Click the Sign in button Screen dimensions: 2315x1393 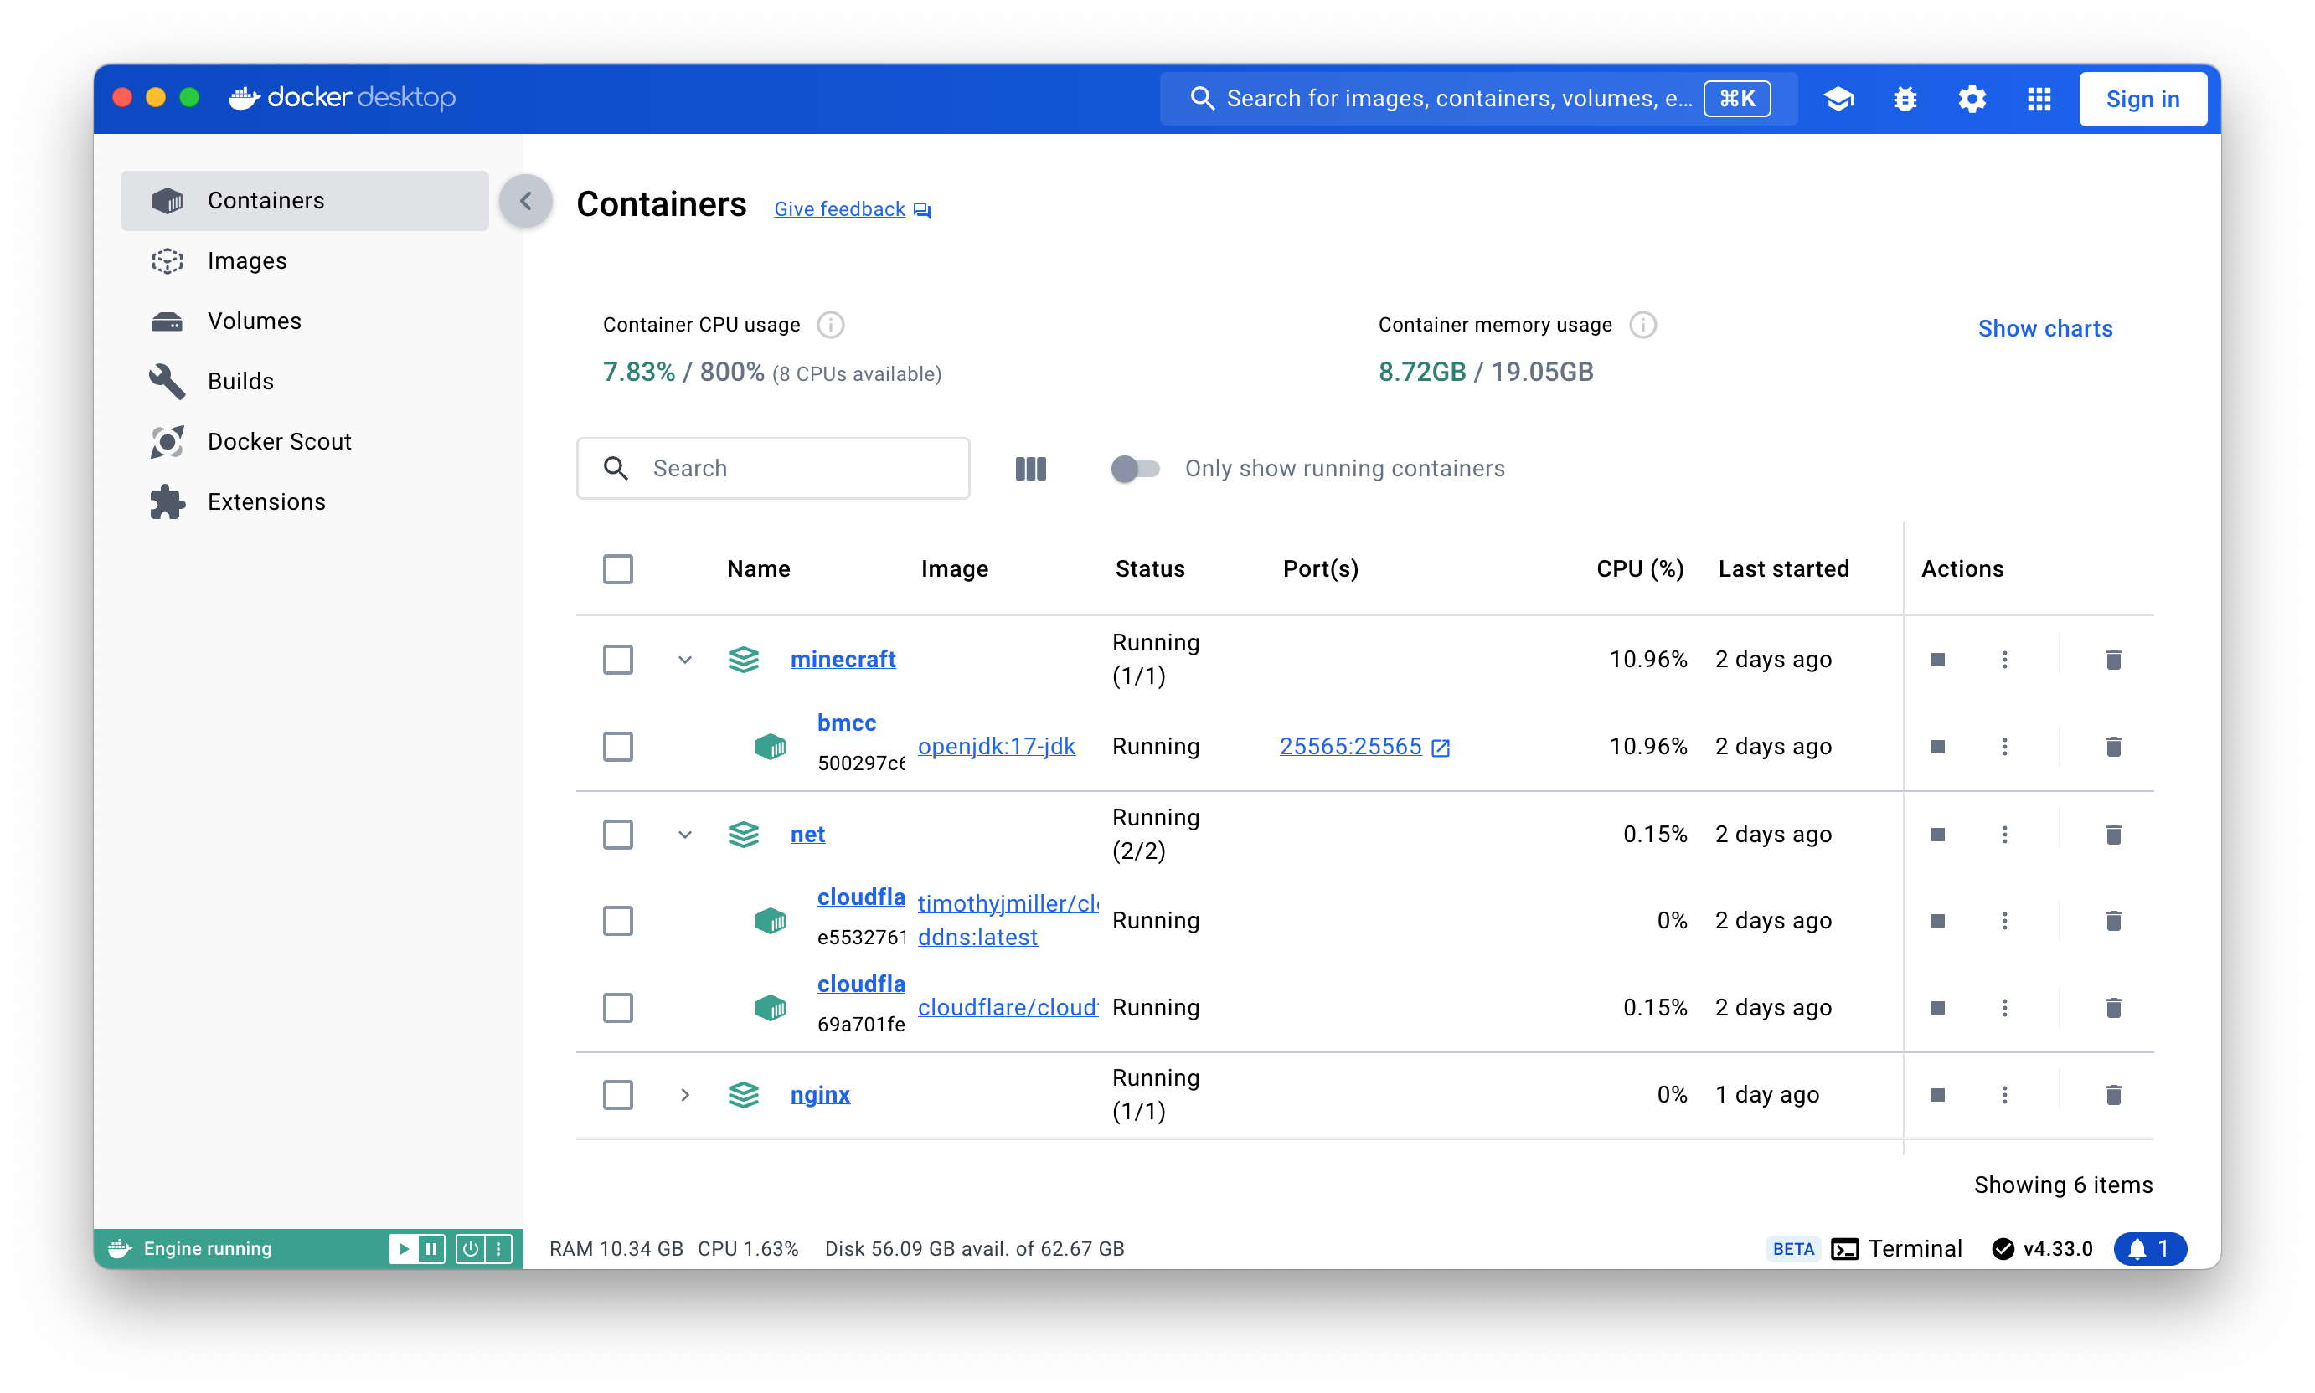[2142, 99]
